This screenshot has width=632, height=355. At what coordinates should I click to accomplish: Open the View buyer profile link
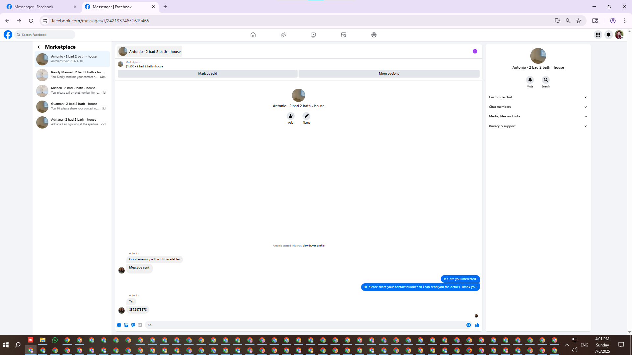[313, 246]
